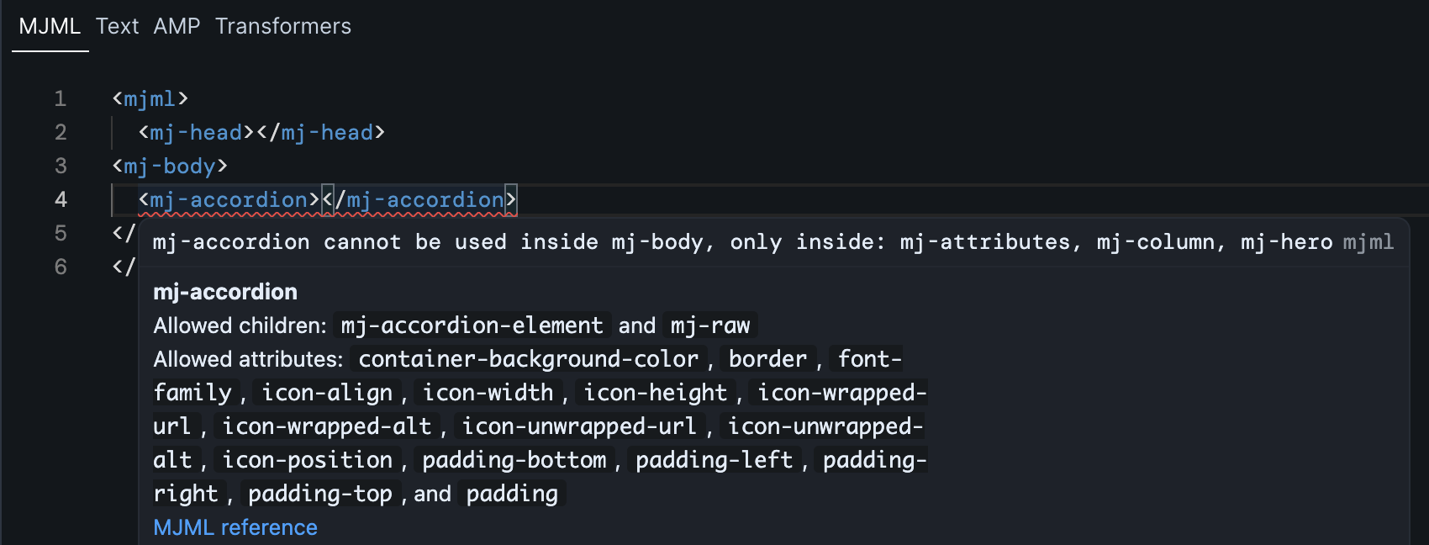
Task: Place cursor in the mjml tag on line 1
Action: pos(150,98)
